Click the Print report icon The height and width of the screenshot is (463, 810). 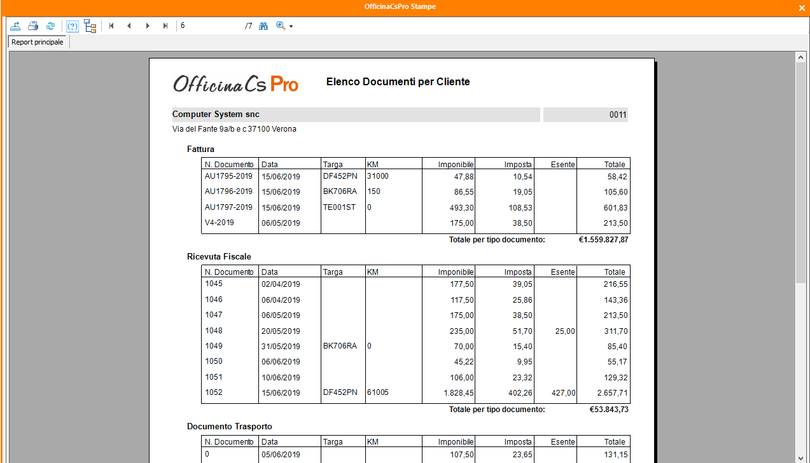pos(33,26)
